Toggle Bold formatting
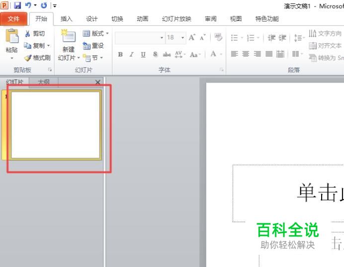 pyautogui.click(x=120, y=54)
